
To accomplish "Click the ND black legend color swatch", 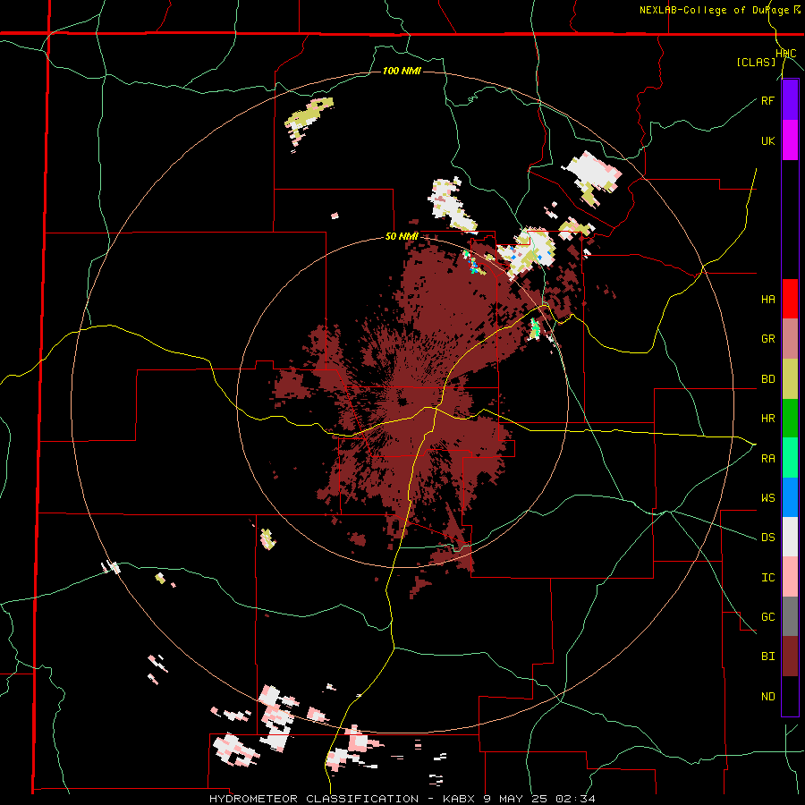I will coord(790,696).
